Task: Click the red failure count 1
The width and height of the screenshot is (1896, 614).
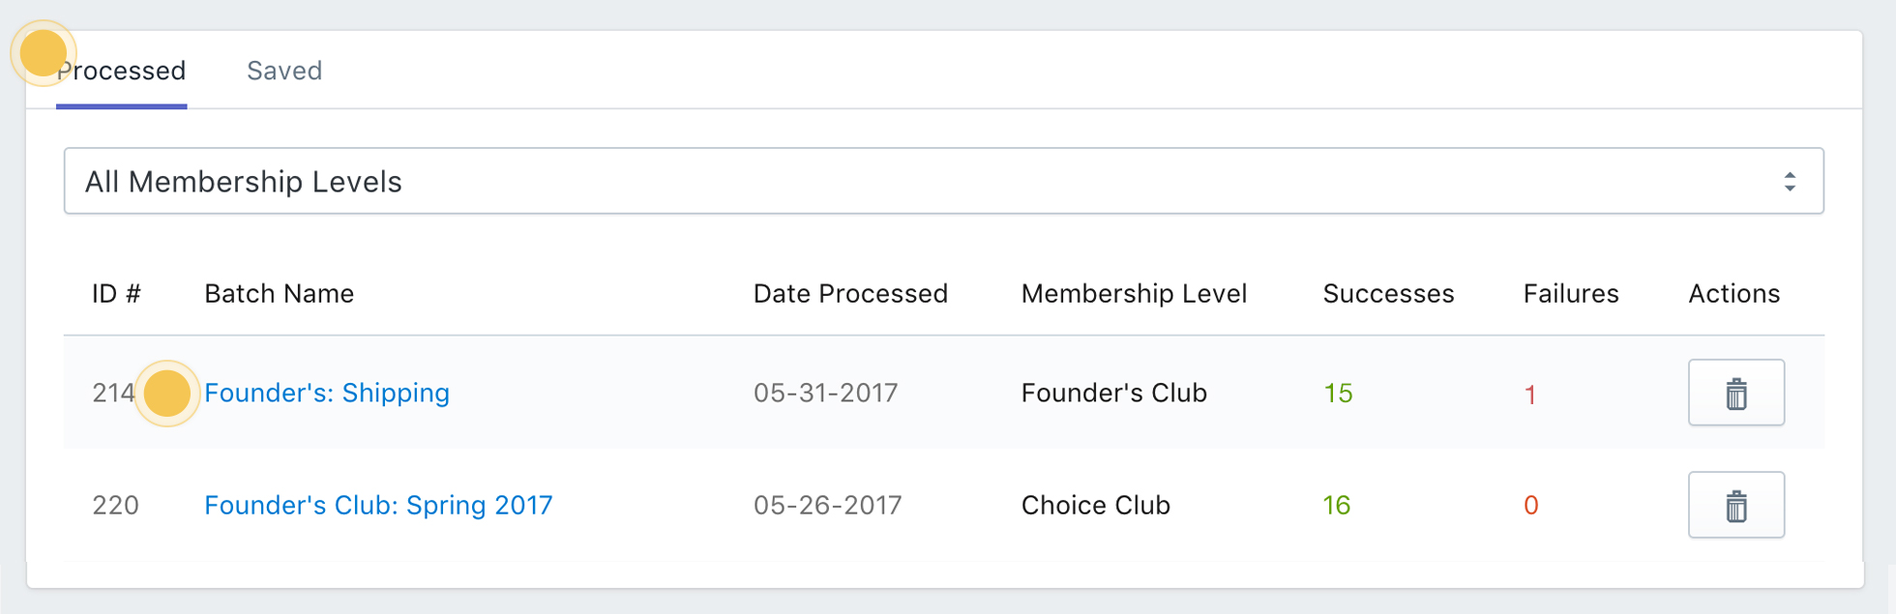Action: [x=1530, y=395]
